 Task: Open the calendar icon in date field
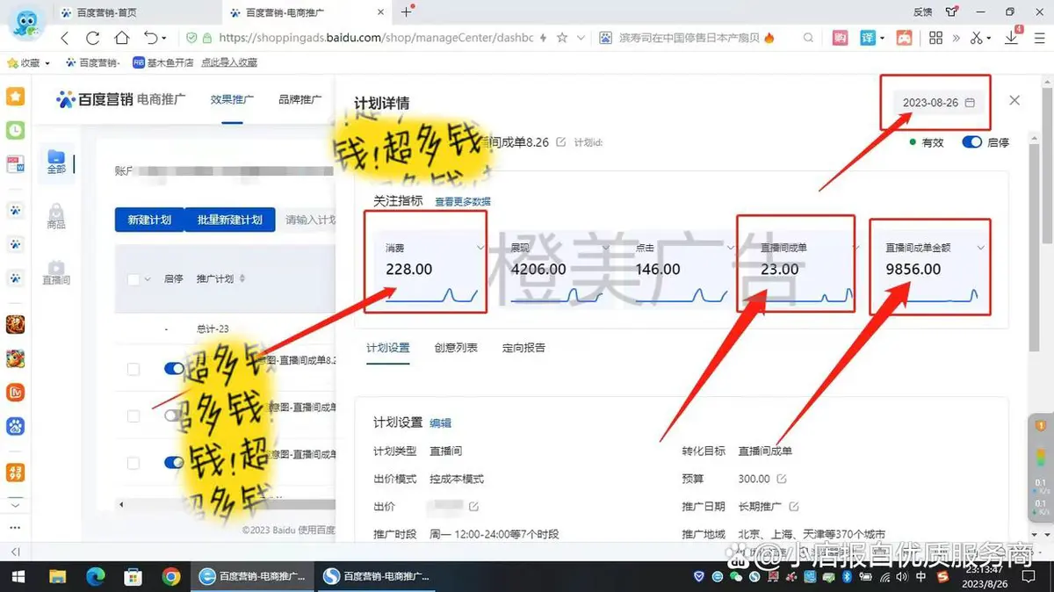click(x=970, y=103)
